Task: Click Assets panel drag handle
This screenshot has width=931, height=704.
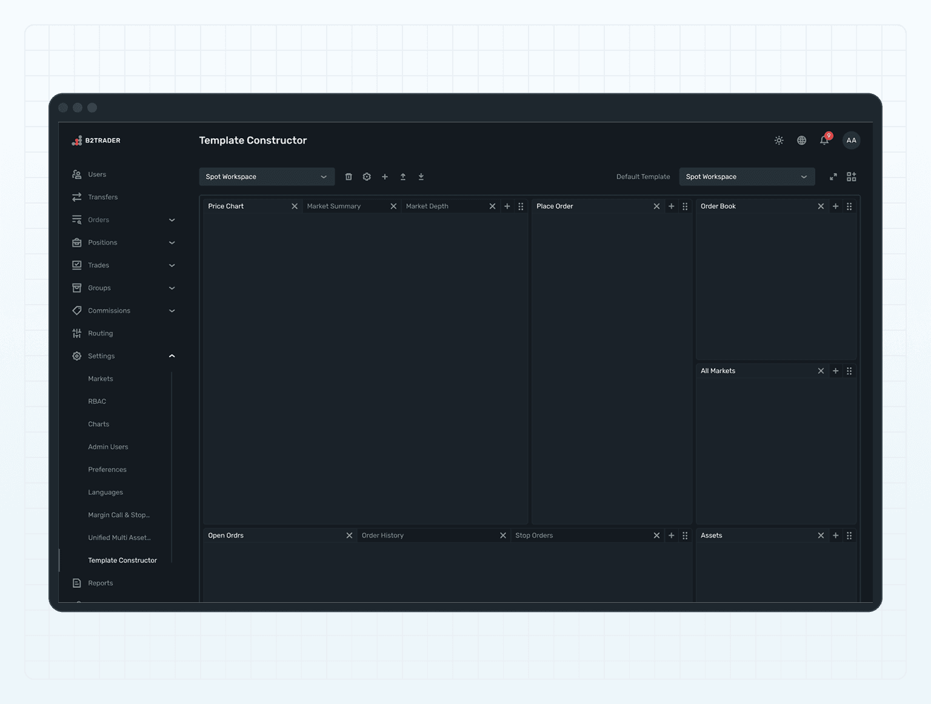Action: [x=849, y=536]
